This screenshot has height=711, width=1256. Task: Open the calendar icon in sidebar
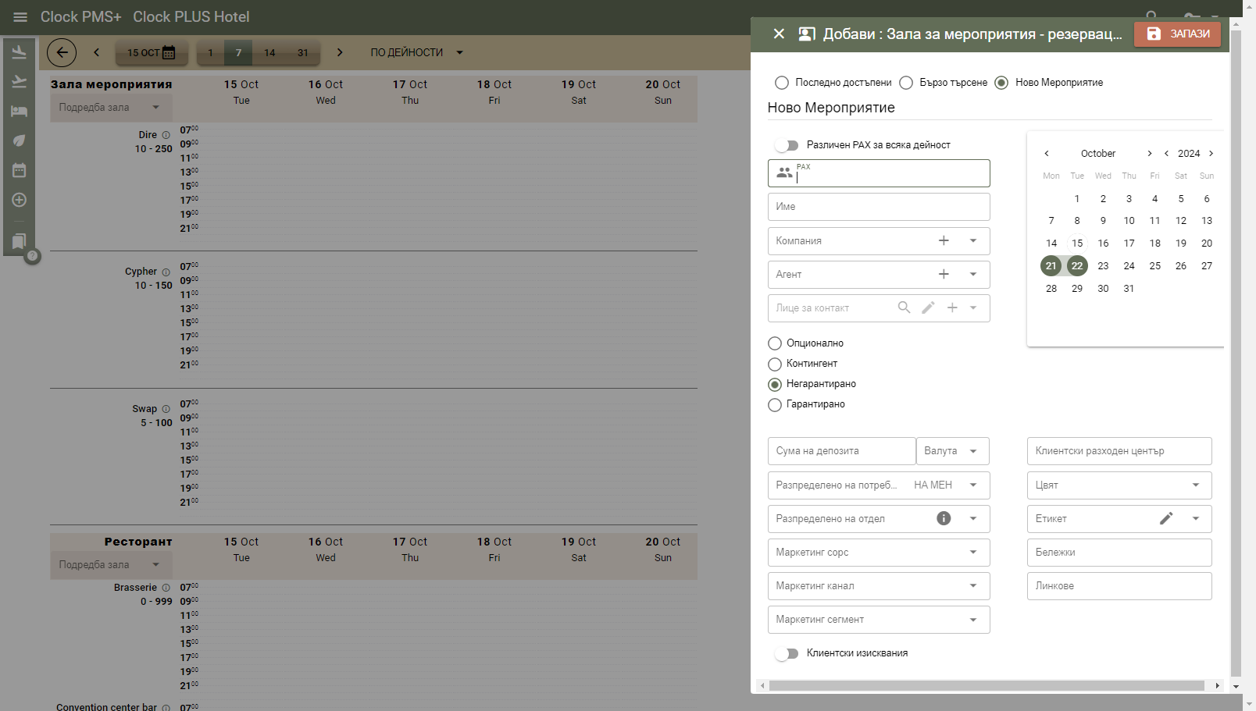[20, 170]
